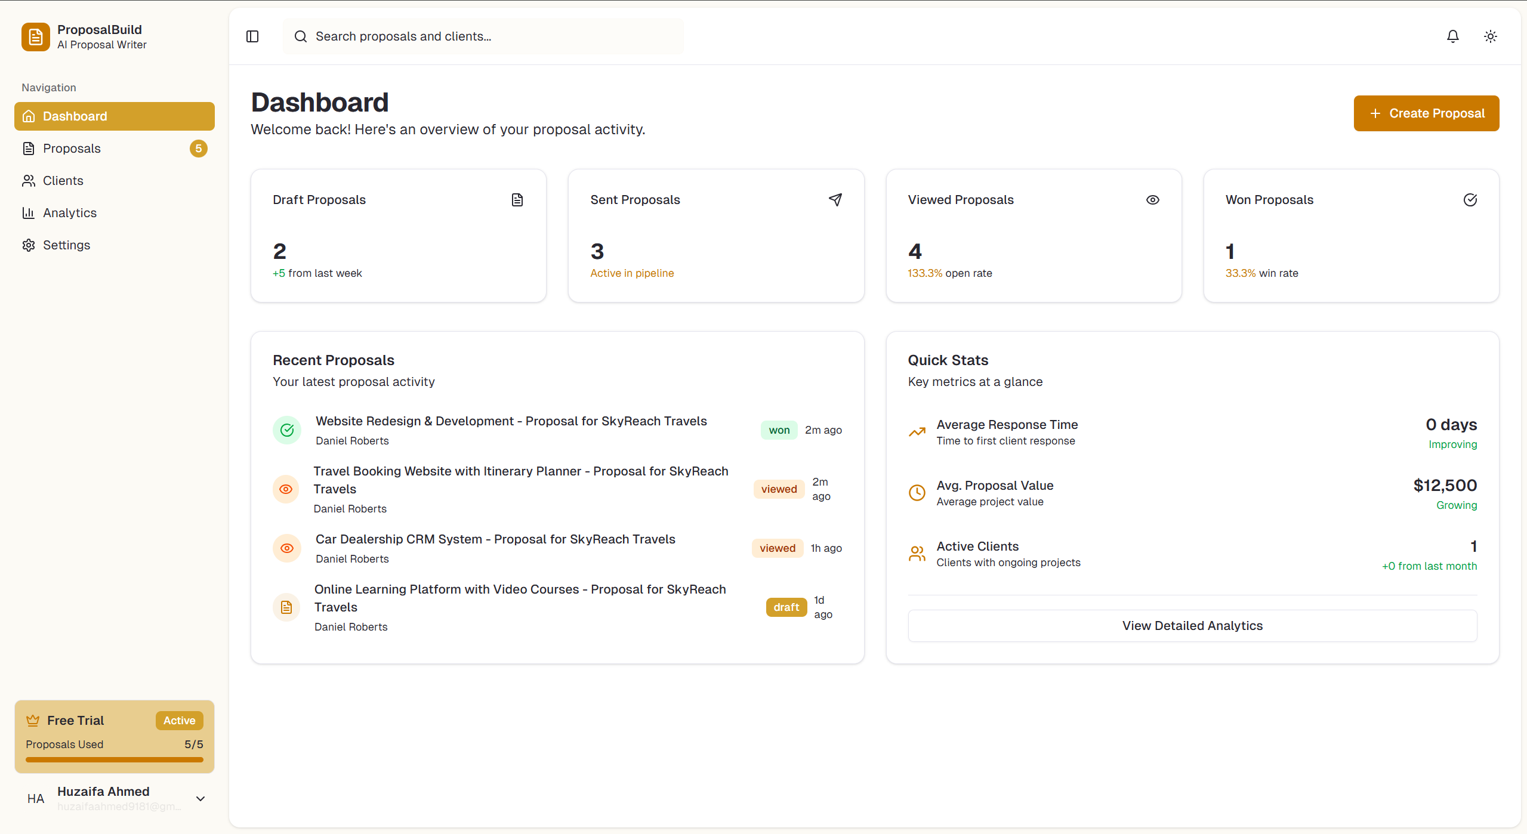Click the crown icon in Free Trial panel

click(x=33, y=719)
